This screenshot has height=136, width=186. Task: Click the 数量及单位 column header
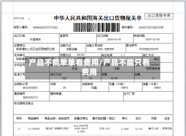coord(81,119)
